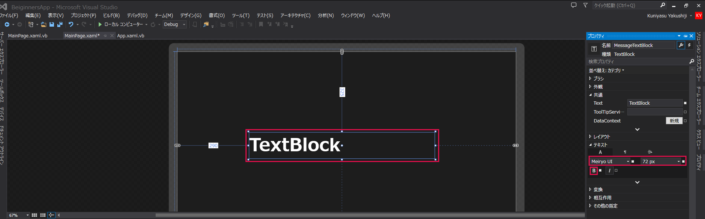Show properties with the wrench icon

click(x=681, y=45)
